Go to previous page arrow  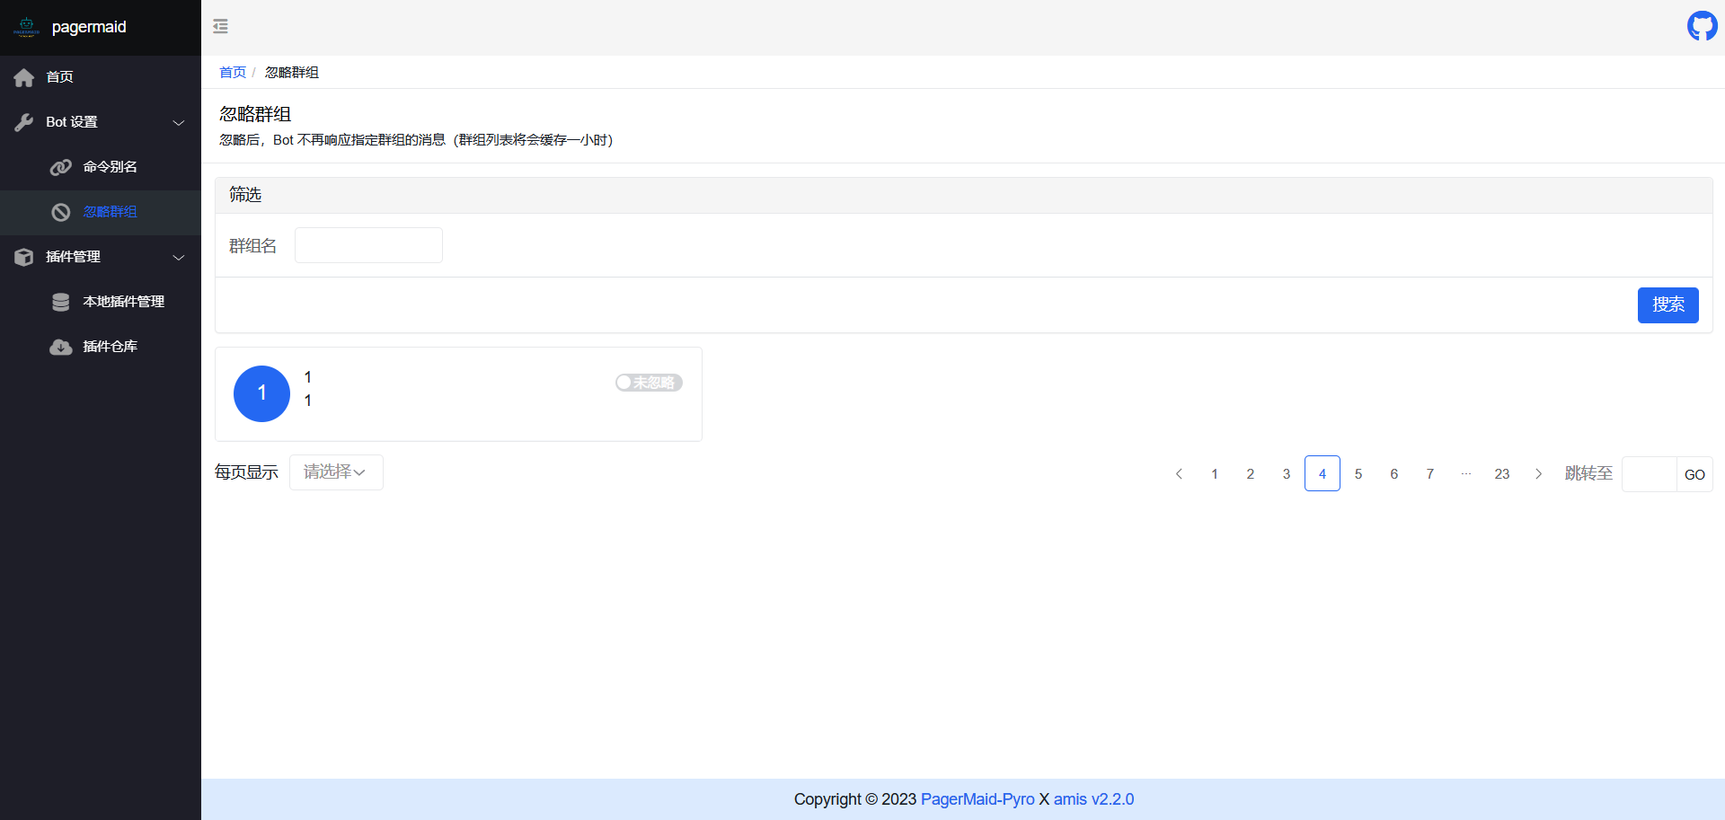[x=1179, y=473]
